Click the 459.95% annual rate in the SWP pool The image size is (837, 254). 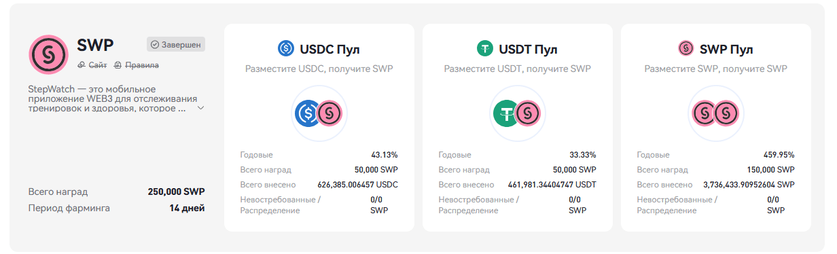point(779,155)
